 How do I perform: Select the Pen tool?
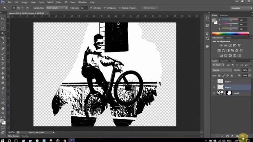click(3, 88)
